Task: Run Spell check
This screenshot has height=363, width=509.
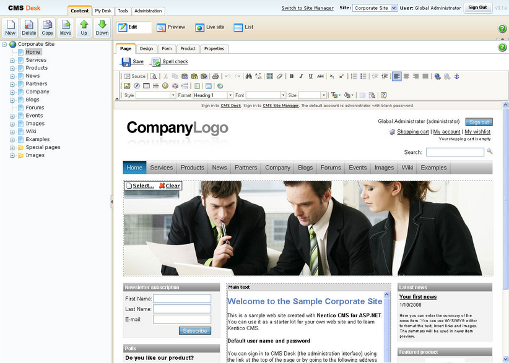Action: (x=170, y=62)
